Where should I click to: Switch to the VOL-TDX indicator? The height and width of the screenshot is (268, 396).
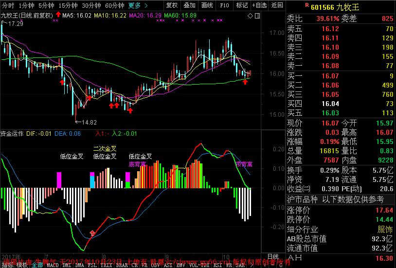point(199,265)
